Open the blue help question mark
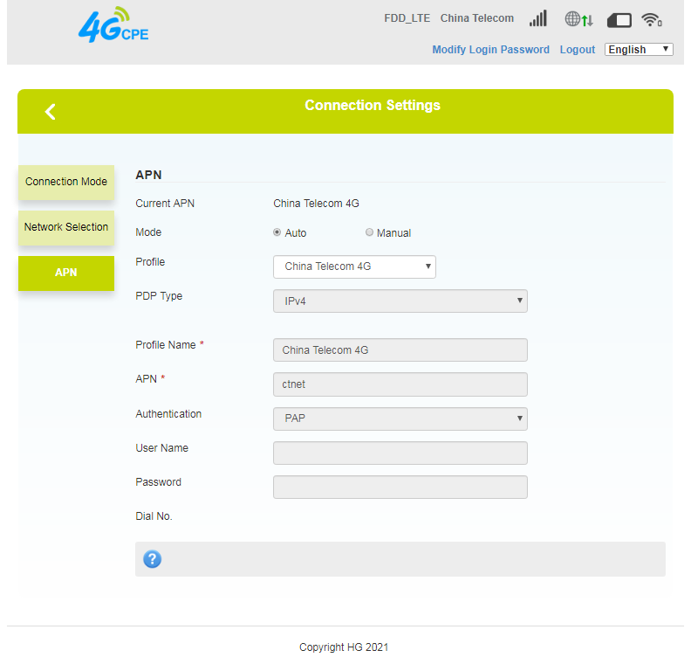The height and width of the screenshot is (671, 691). tap(152, 559)
